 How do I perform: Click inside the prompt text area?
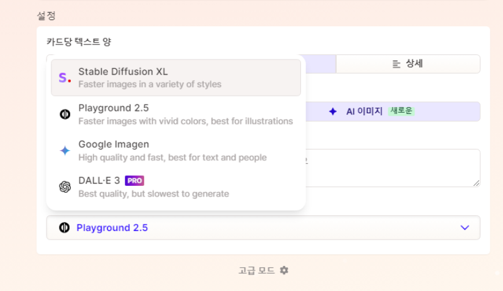(x=393, y=168)
